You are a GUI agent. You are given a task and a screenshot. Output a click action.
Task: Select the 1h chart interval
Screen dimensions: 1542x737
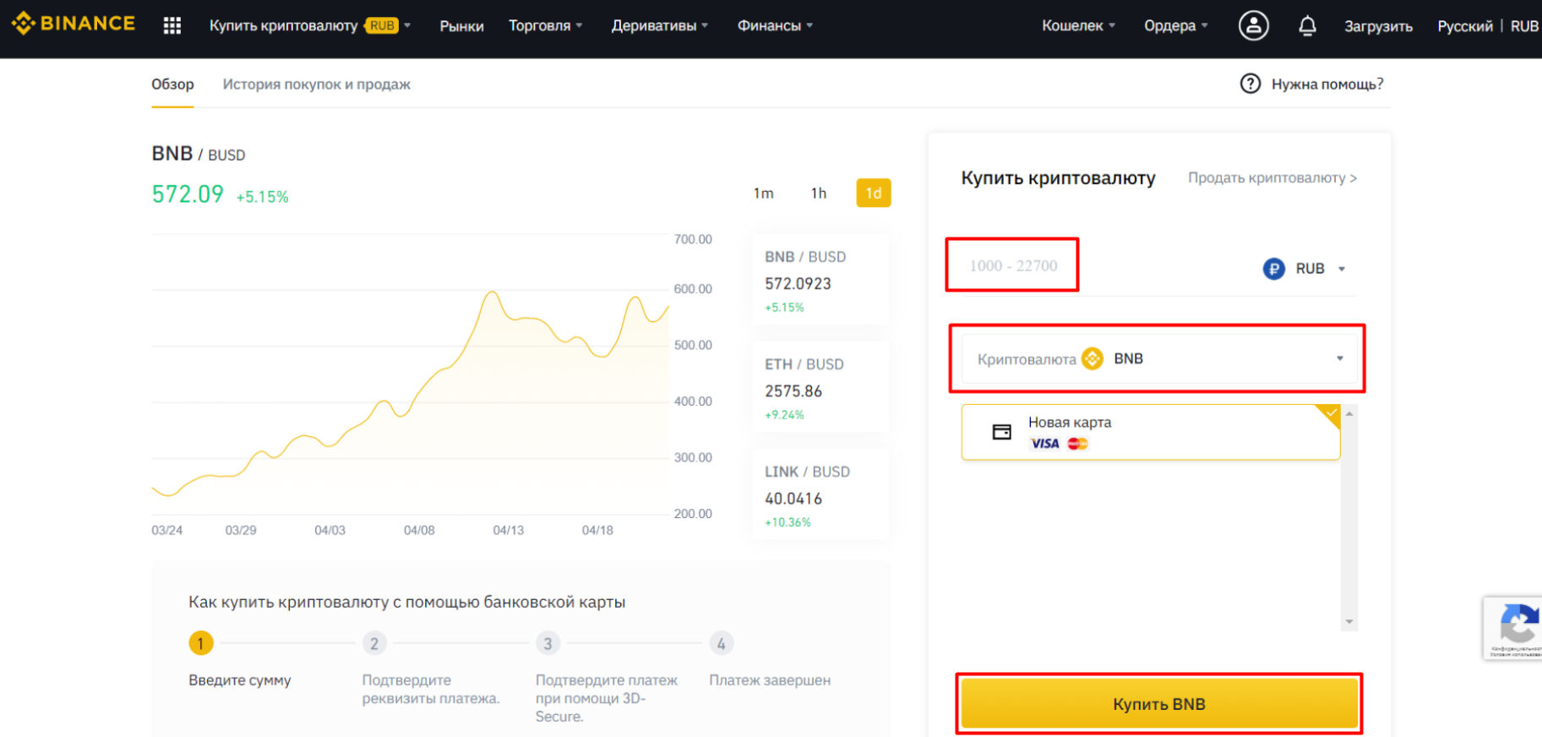(818, 194)
